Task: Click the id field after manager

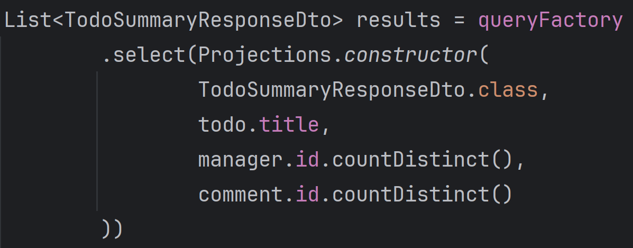Action: (307, 160)
